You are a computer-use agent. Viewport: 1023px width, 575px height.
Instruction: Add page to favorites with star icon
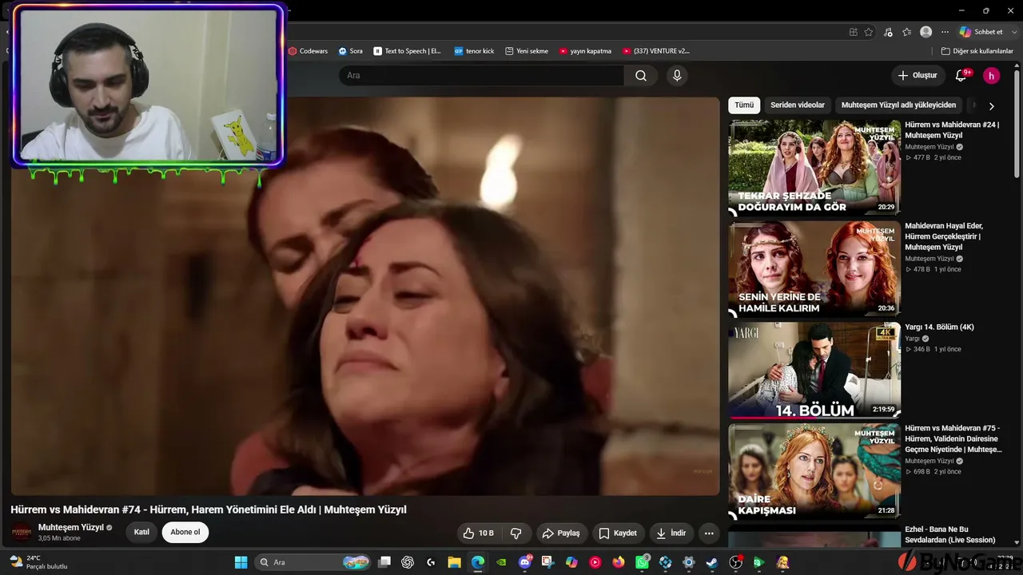[x=869, y=32]
